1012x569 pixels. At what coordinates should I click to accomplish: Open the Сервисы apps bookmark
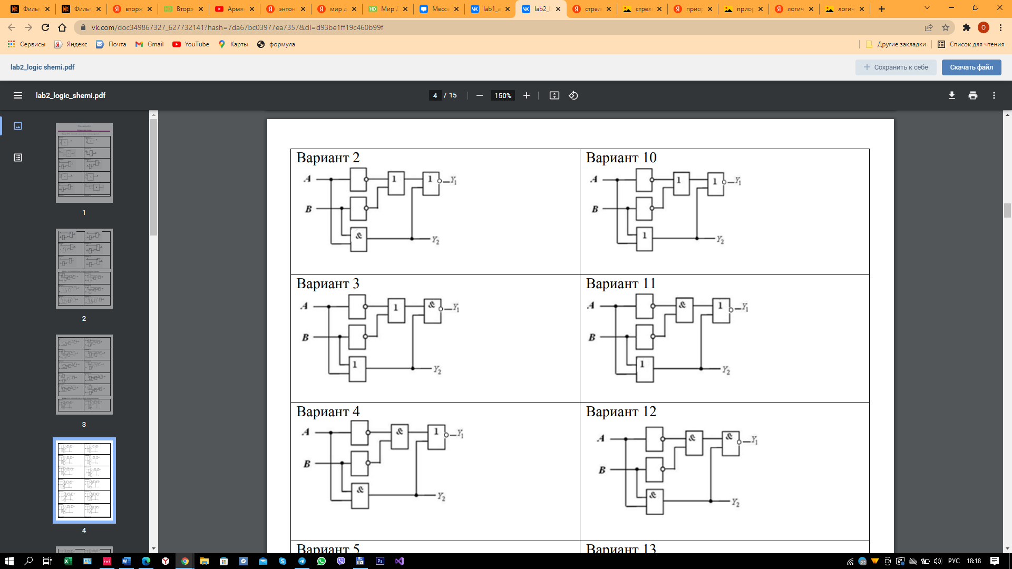point(26,44)
